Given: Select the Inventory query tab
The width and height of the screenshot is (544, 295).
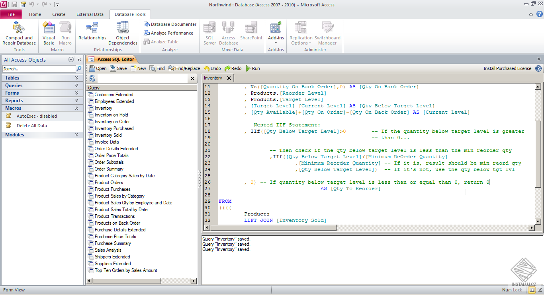Looking at the screenshot, I should [x=213, y=78].
